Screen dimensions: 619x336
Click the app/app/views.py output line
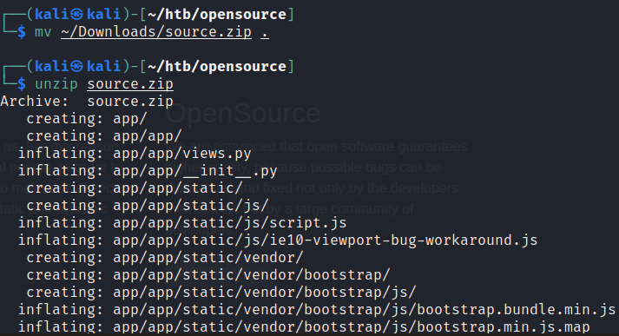(x=135, y=153)
